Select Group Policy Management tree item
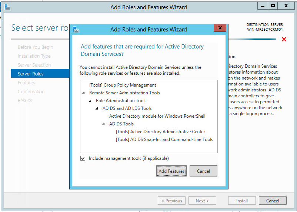 123,85
